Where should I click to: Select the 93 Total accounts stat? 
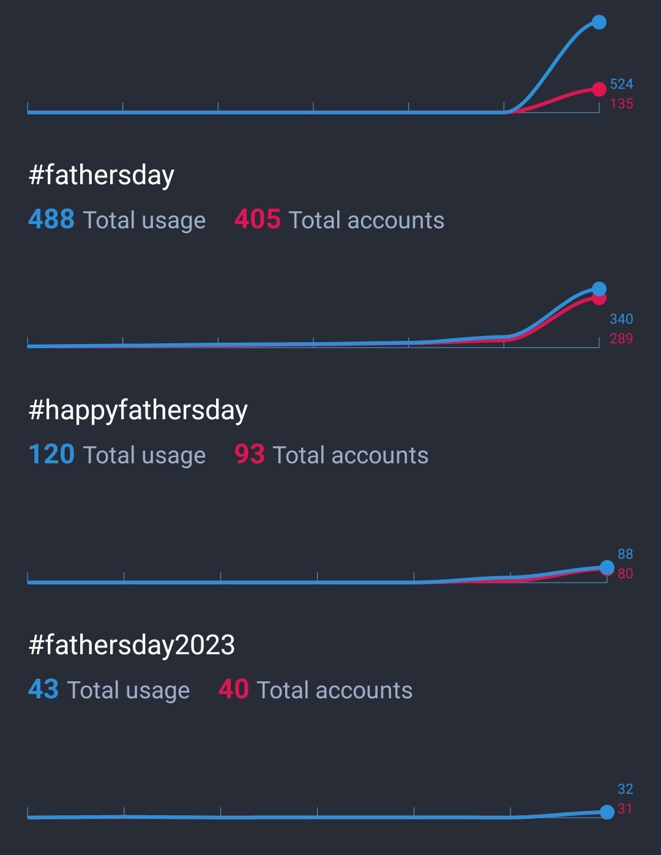(331, 455)
